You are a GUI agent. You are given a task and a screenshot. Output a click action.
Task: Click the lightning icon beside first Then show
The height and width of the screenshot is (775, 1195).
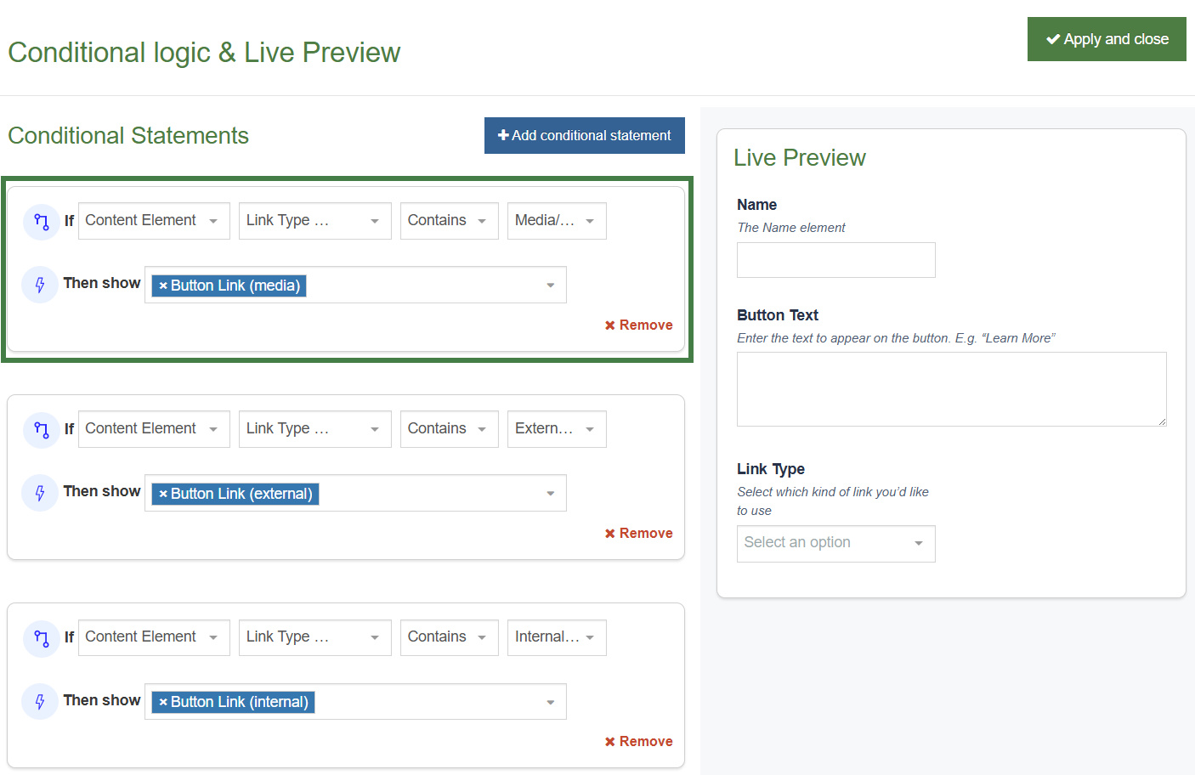tap(39, 285)
